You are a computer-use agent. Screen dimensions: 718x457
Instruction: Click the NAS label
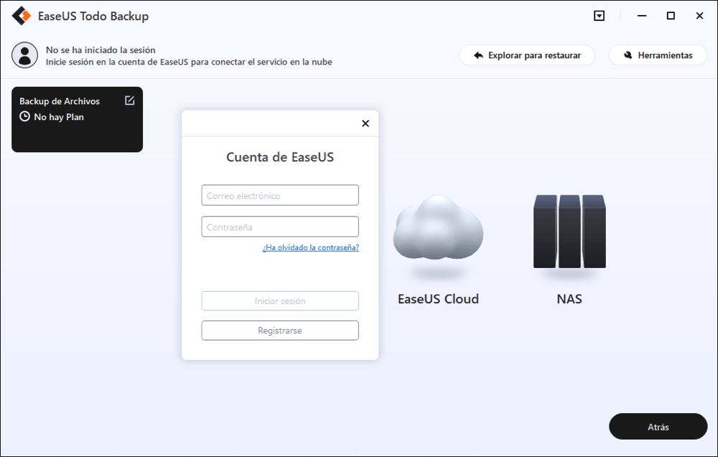coord(569,299)
